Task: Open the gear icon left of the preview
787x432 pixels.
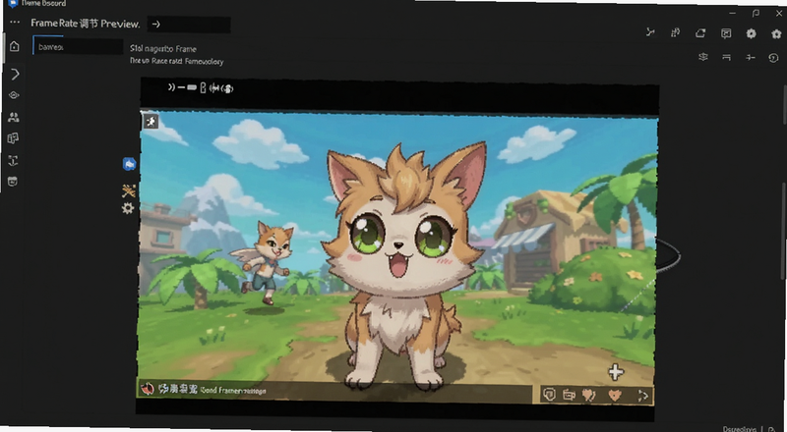Action: pyautogui.click(x=128, y=208)
